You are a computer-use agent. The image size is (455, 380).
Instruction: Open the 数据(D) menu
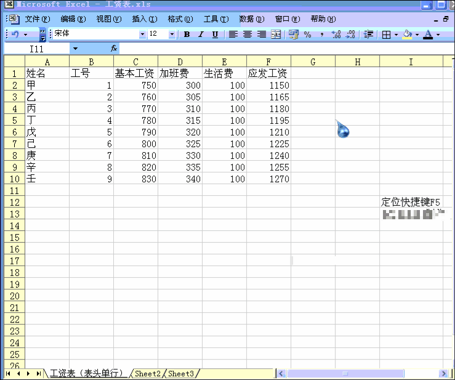[252, 19]
